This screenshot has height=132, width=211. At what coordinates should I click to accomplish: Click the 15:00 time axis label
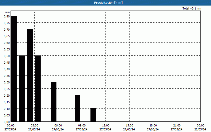(x=129, y=126)
